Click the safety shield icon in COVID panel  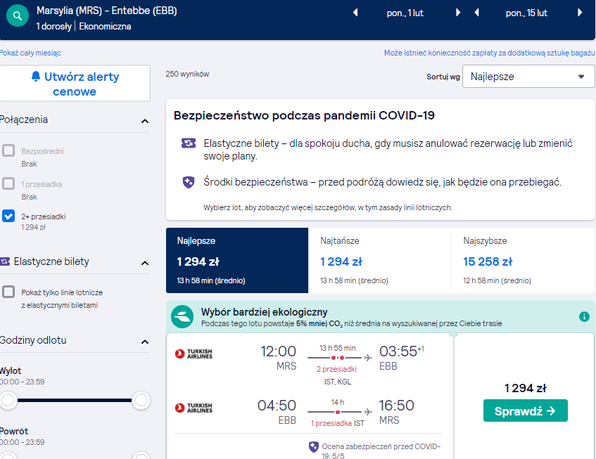189,182
